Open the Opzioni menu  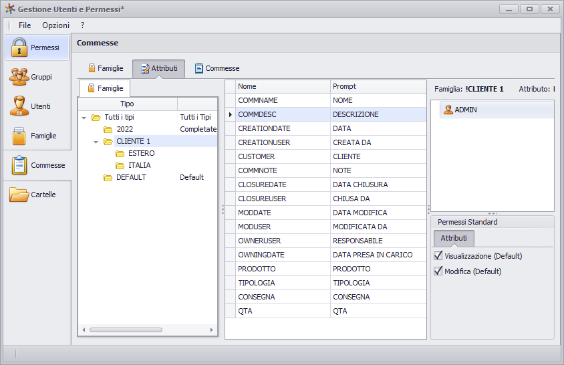point(55,25)
